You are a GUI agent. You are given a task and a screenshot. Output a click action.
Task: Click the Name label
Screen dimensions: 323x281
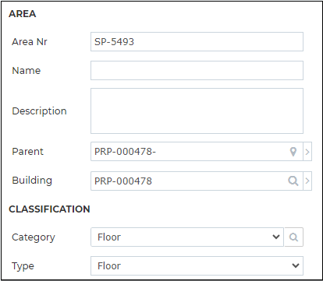click(x=27, y=70)
